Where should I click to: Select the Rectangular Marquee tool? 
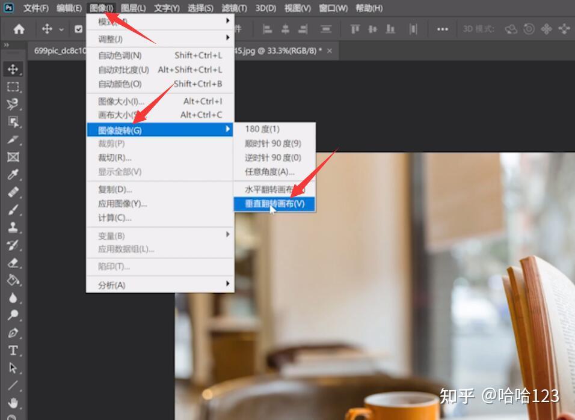(13, 87)
